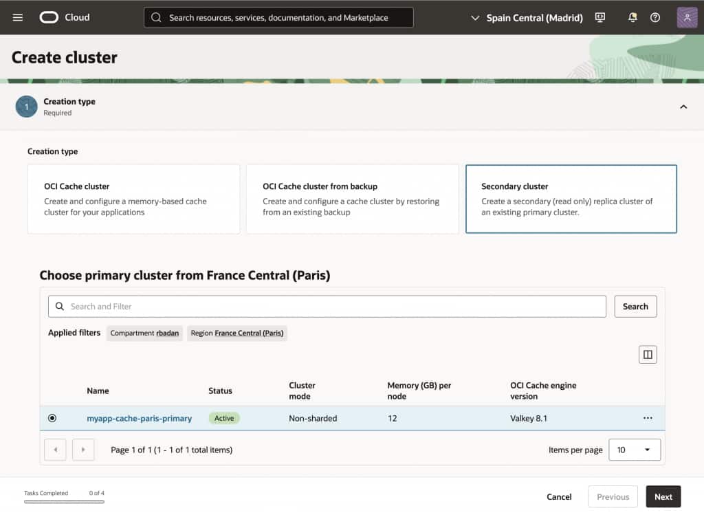Click the Previous button
Viewport: 704px width, 515px height.
613,496
